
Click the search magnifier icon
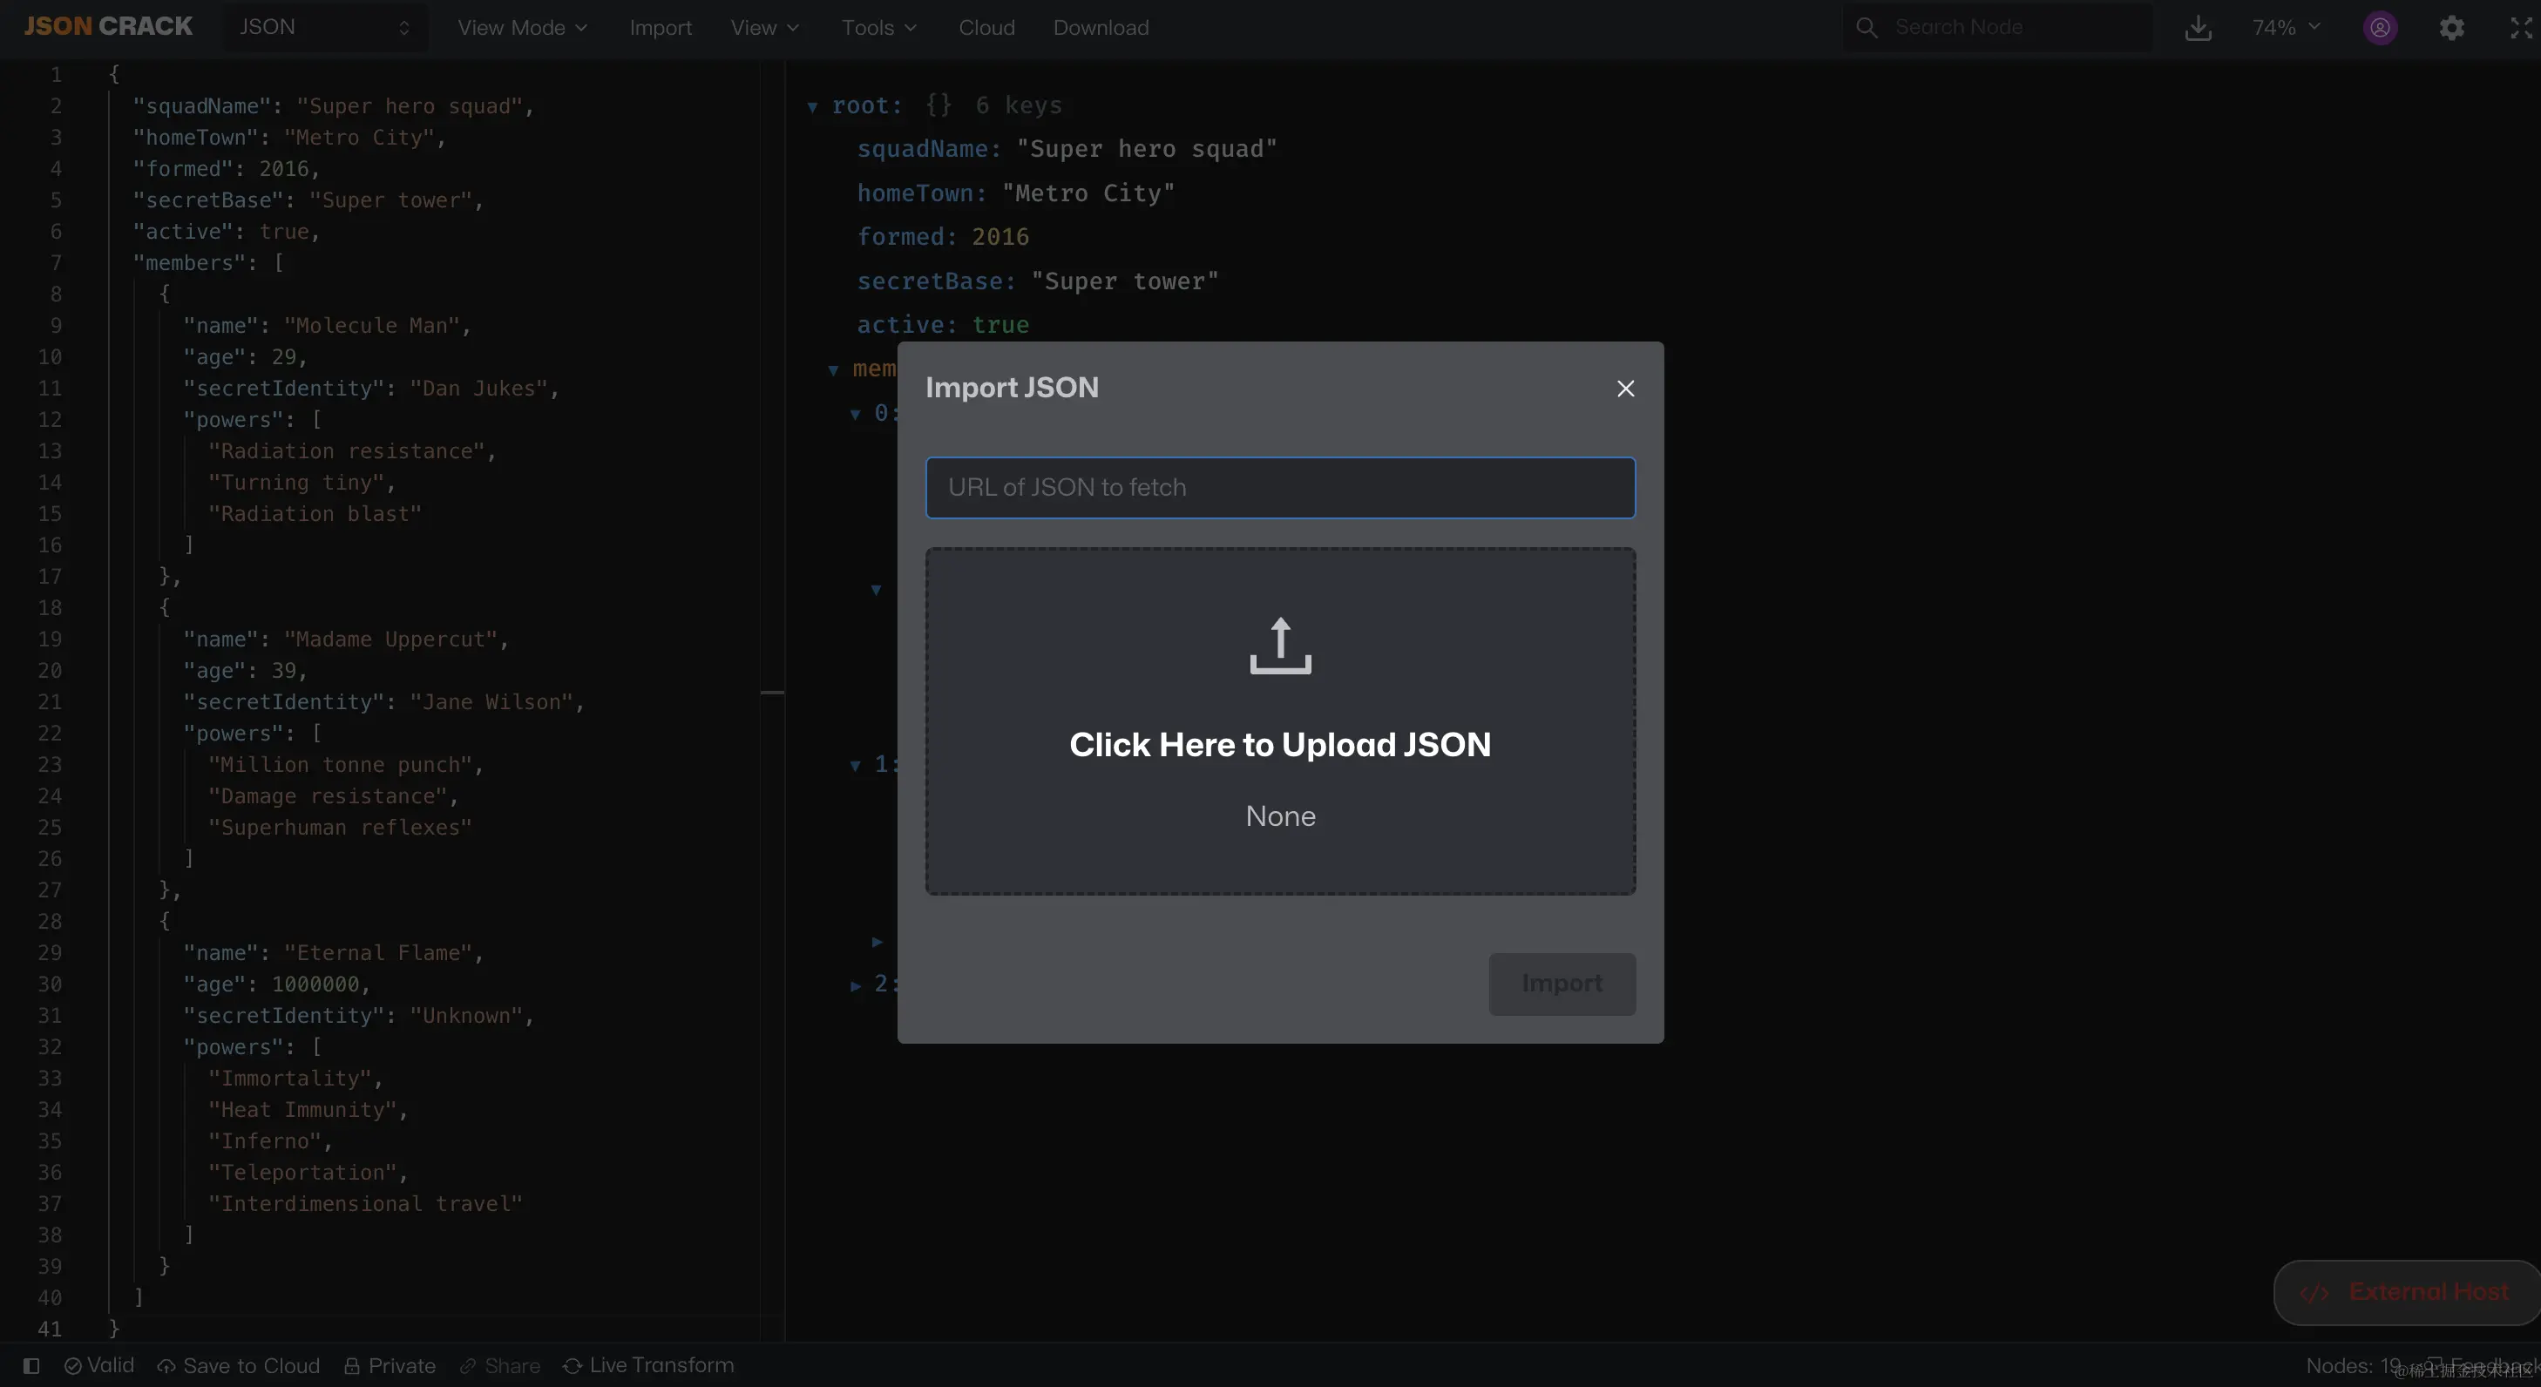pos(1867,28)
